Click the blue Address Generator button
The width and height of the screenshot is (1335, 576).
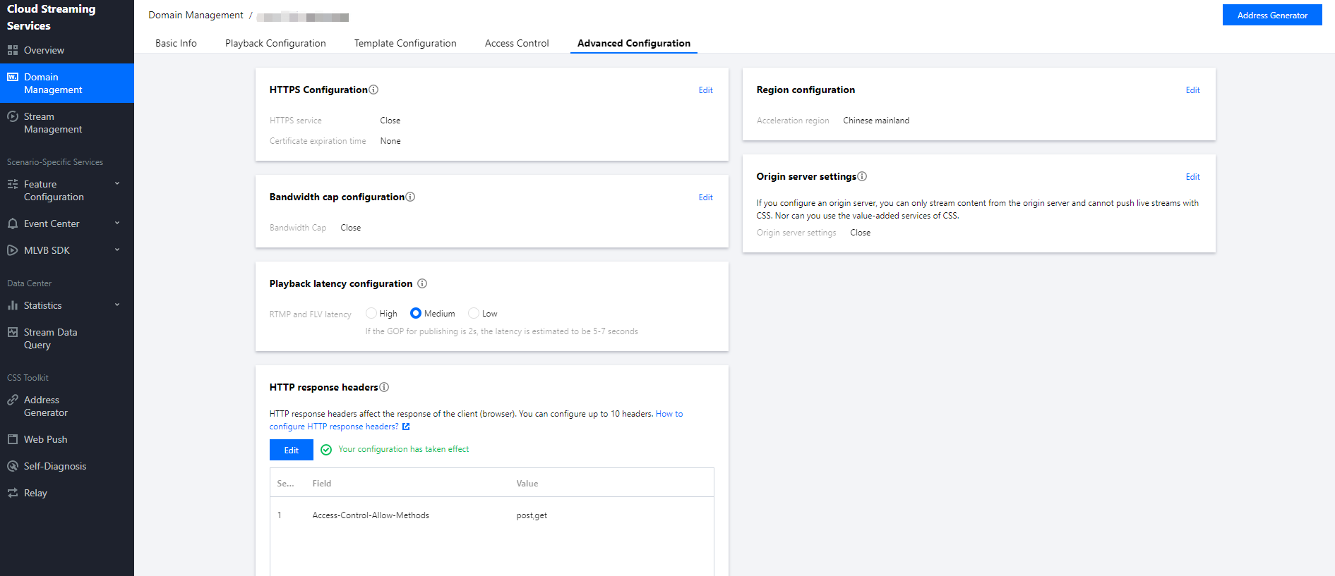coord(1272,15)
